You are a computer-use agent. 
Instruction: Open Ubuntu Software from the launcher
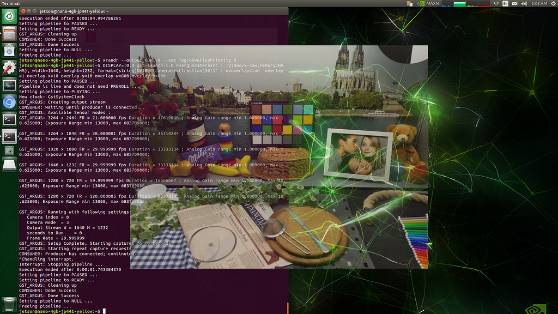(9, 50)
